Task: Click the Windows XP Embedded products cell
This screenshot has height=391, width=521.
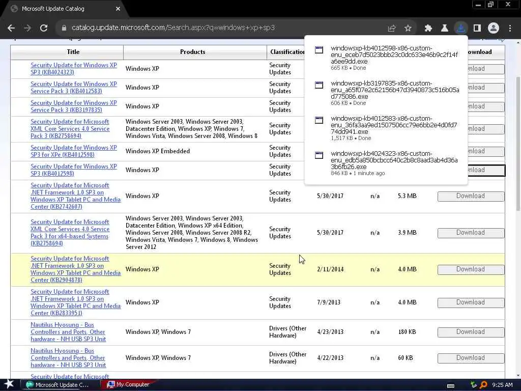Action: [x=158, y=151]
